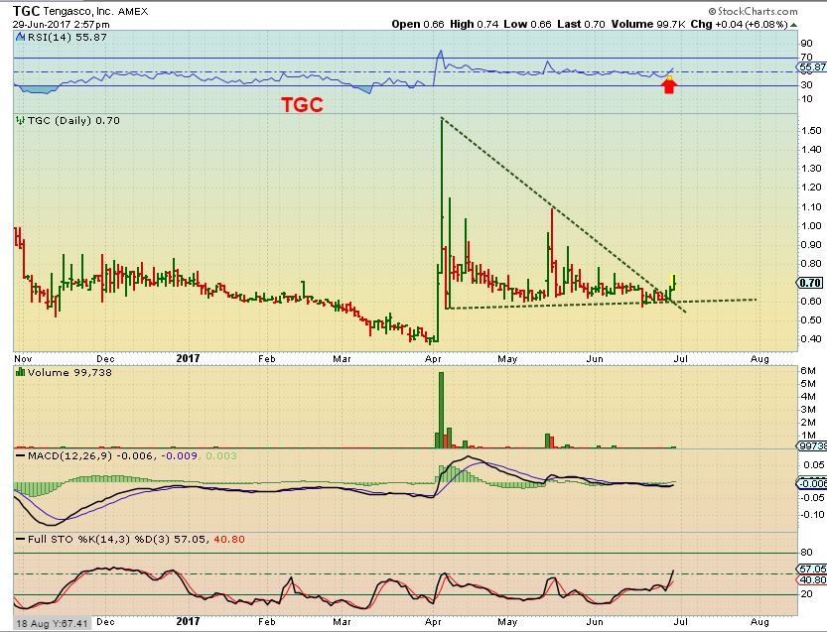This screenshot has width=827, height=632.
Task: Click the 57.05 stochastic tag on axis
Action: [x=812, y=569]
